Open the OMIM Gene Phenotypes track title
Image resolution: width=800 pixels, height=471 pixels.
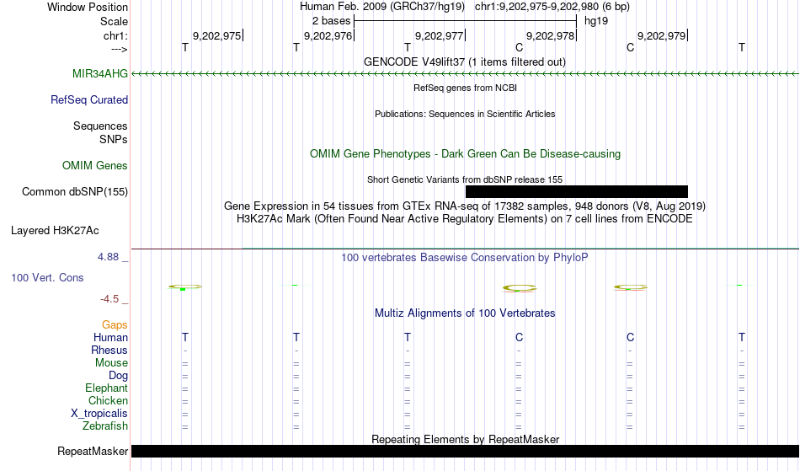tap(466, 153)
